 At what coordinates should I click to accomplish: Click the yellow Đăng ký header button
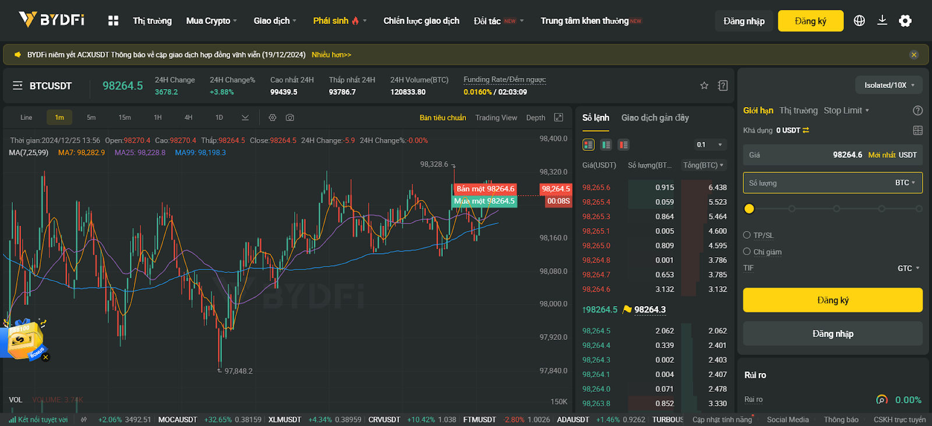pos(810,21)
